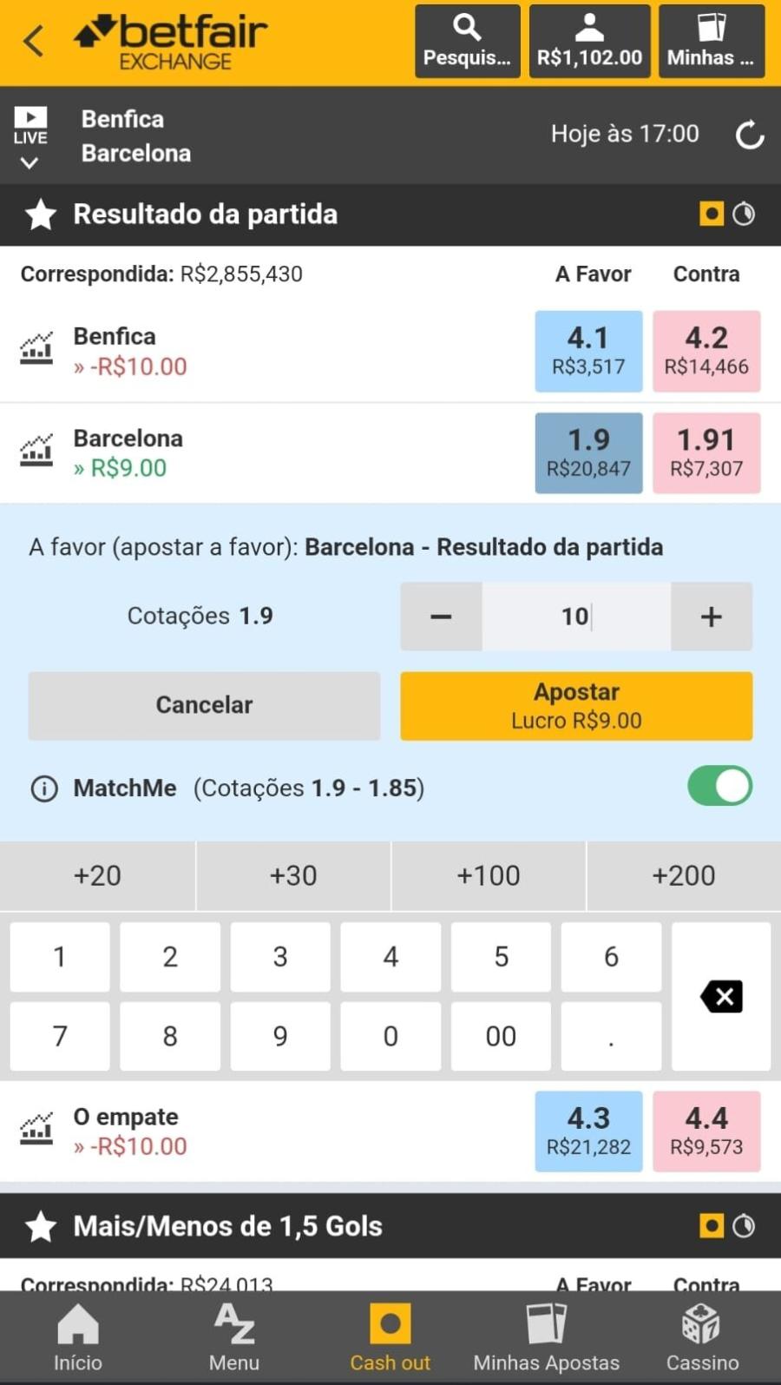Confirm bet with Apostar button
Screen dimensions: 781x1385
coord(576,706)
